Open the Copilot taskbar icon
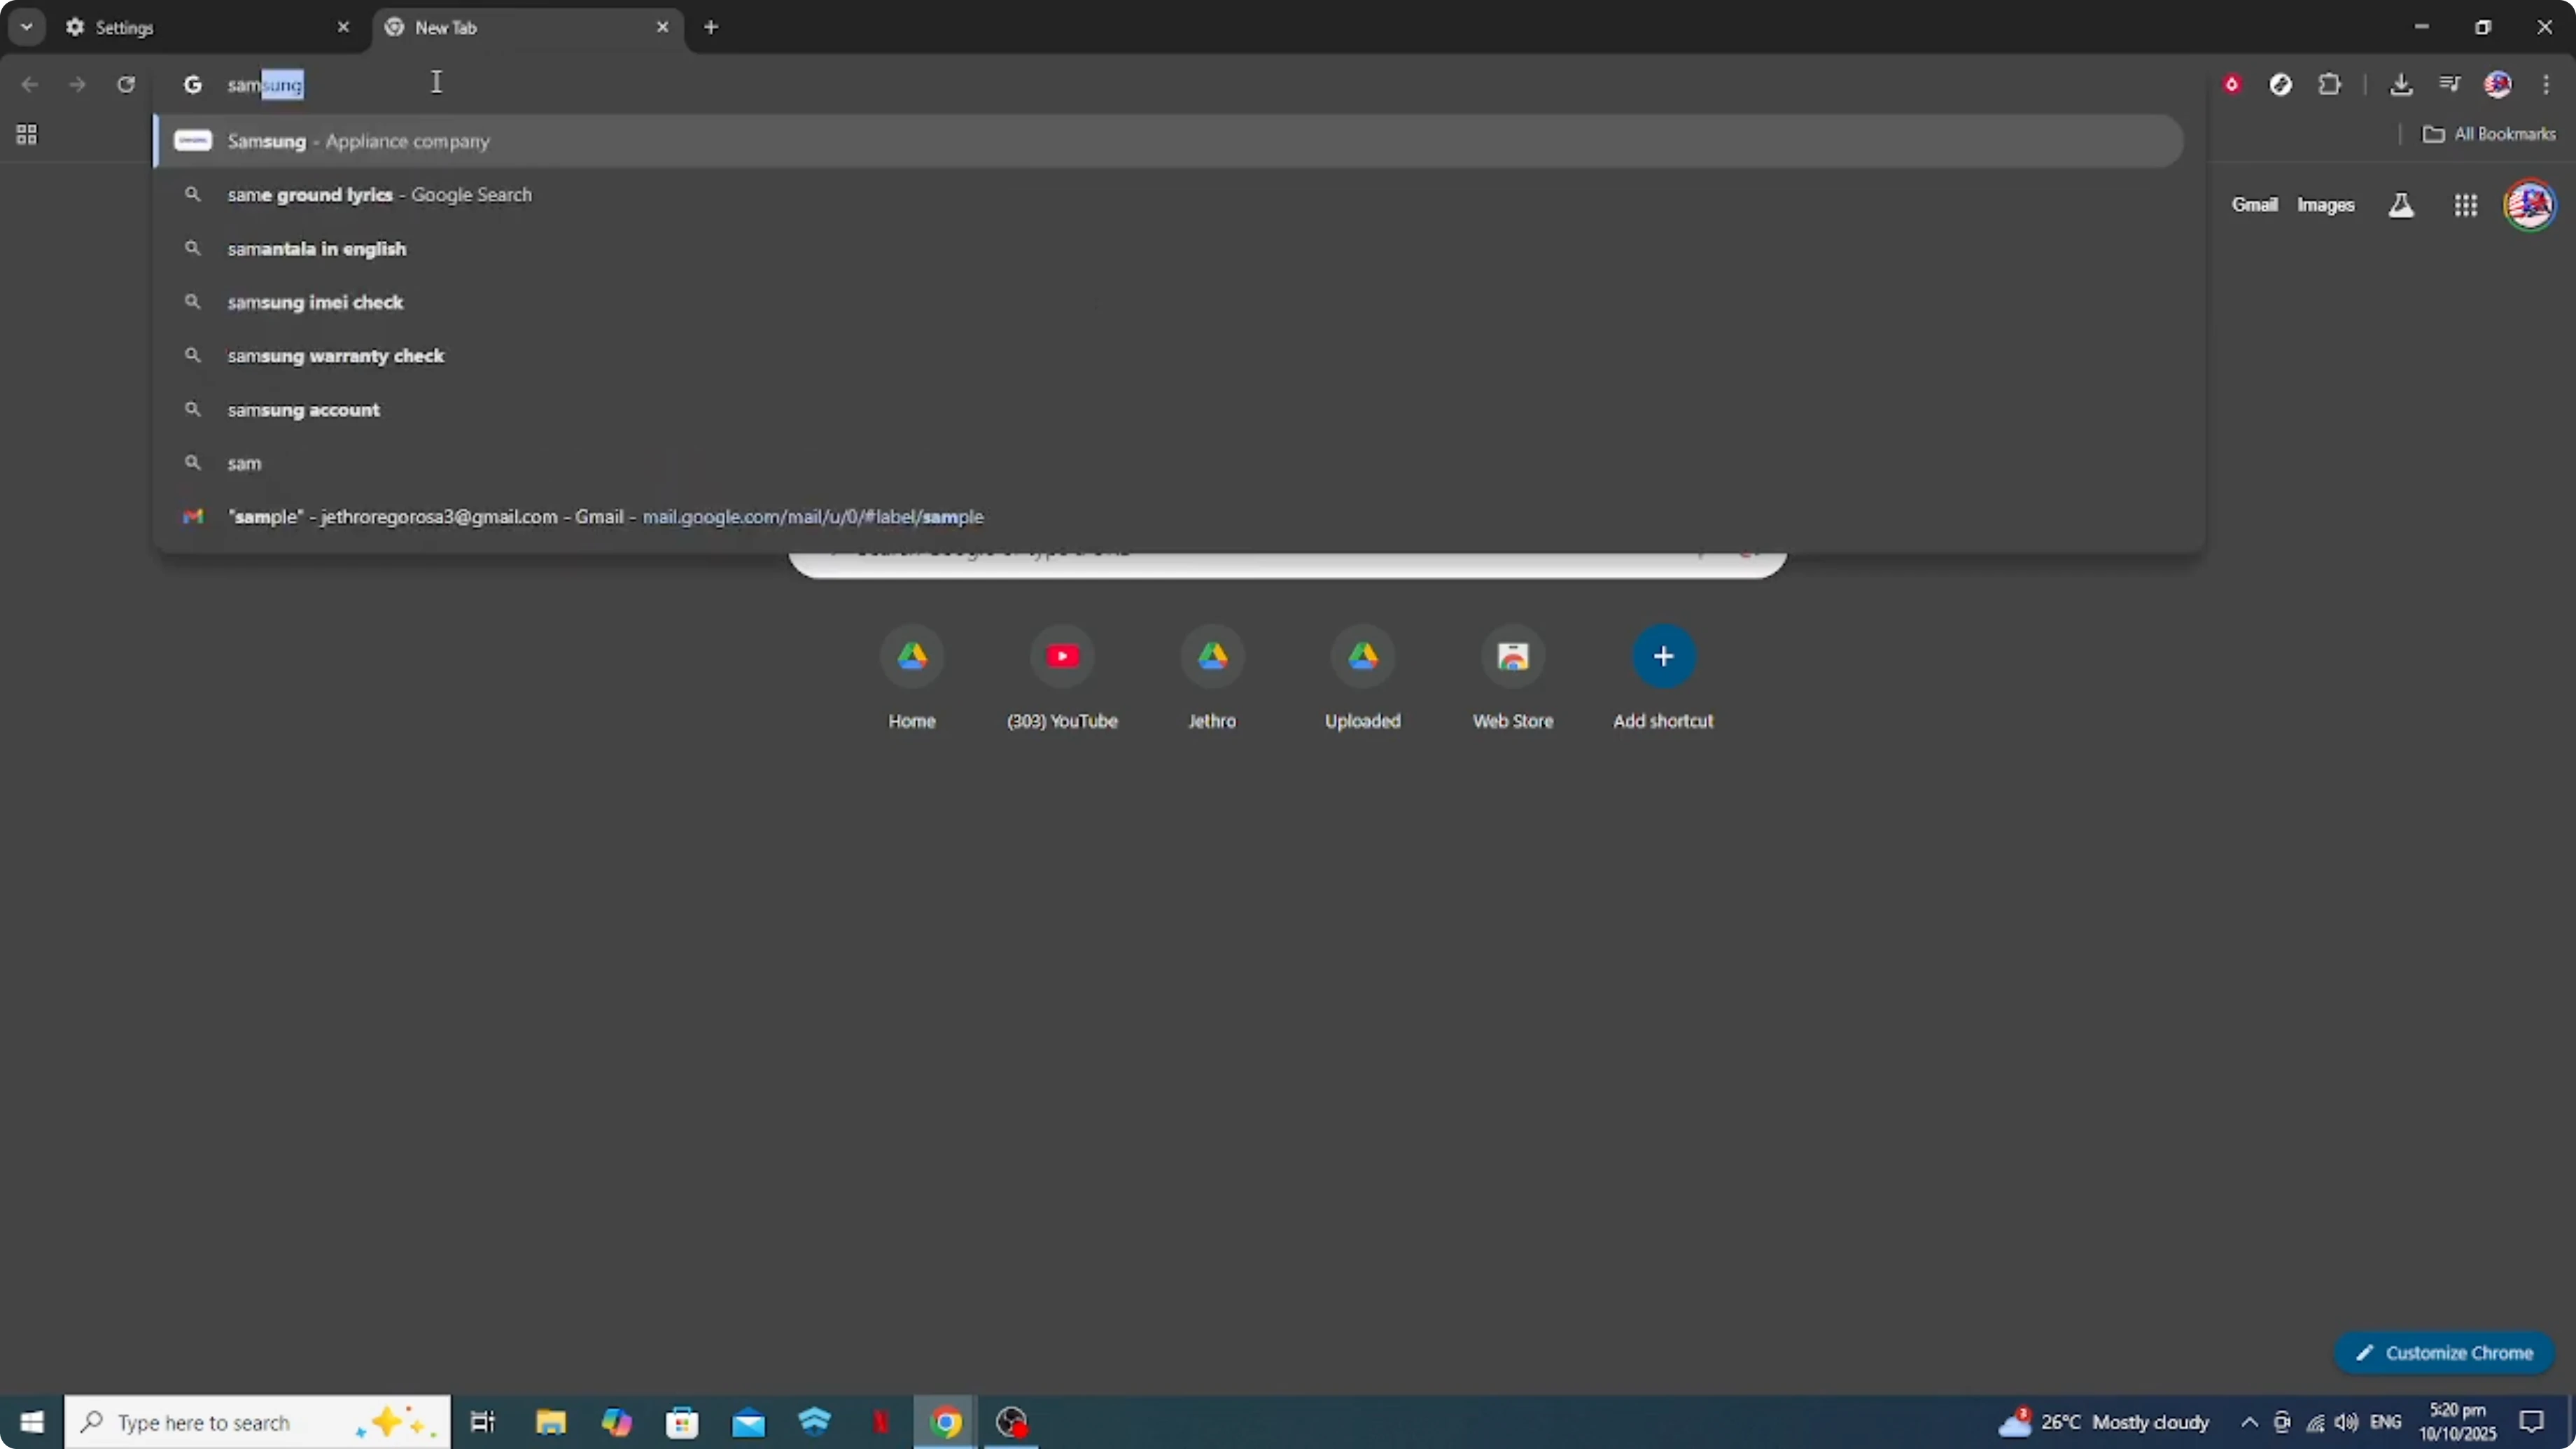This screenshot has width=2576, height=1449. coord(616,1422)
